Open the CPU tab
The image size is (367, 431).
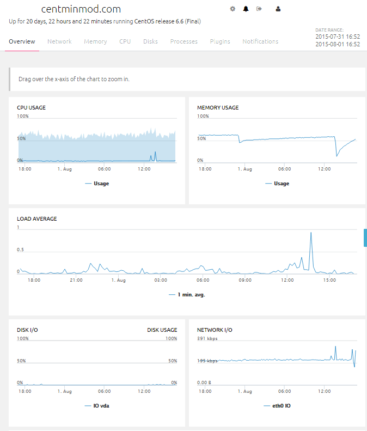pos(125,41)
